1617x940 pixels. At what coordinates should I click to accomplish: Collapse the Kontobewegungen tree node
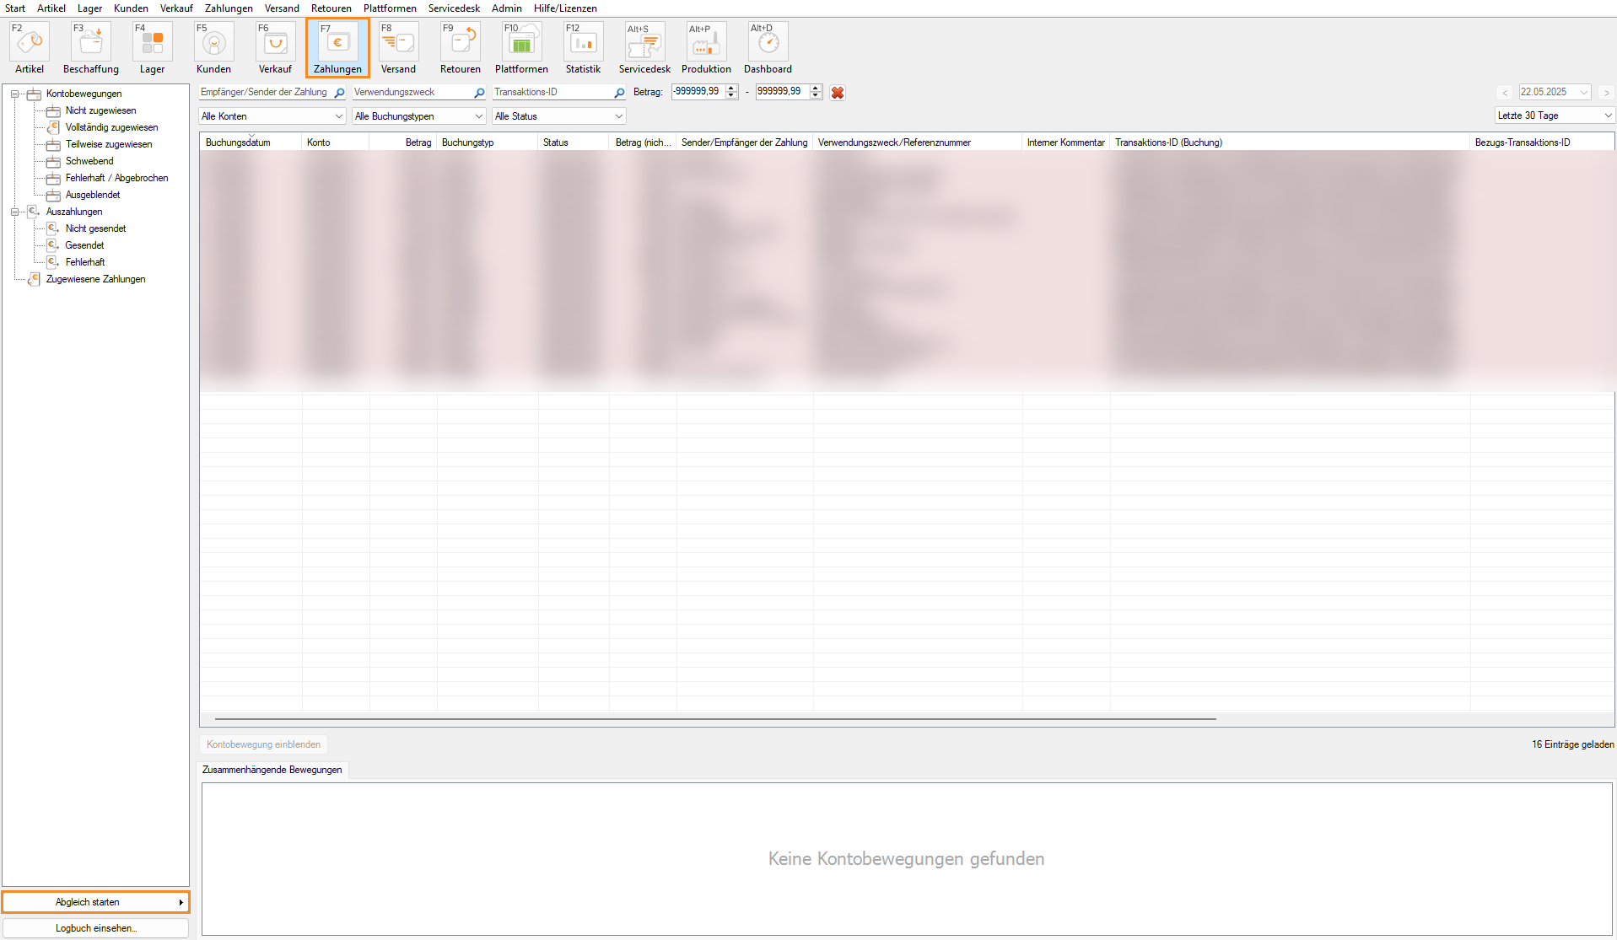tap(14, 94)
